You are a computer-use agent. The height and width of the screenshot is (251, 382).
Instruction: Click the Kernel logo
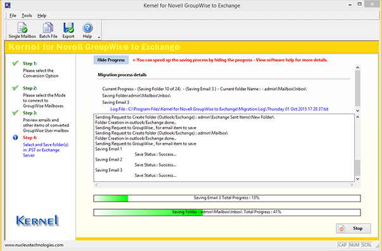click(x=37, y=221)
